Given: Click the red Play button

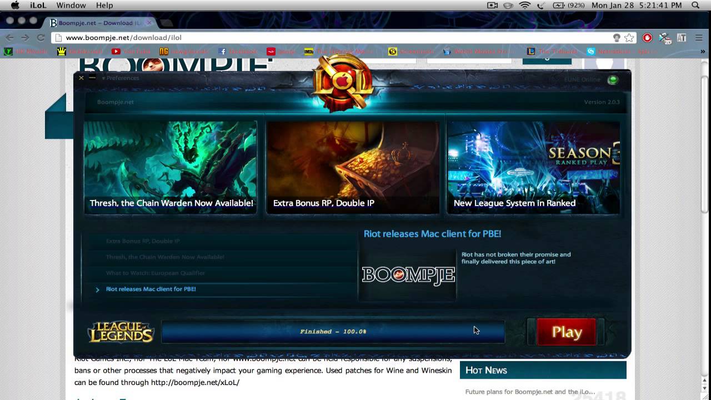Looking at the screenshot, I should point(567,332).
